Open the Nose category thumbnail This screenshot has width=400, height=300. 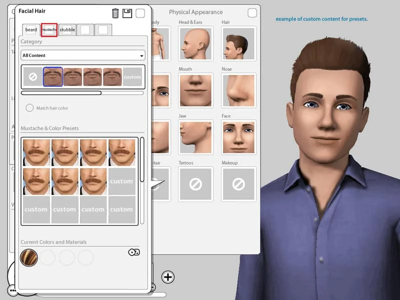(x=238, y=90)
